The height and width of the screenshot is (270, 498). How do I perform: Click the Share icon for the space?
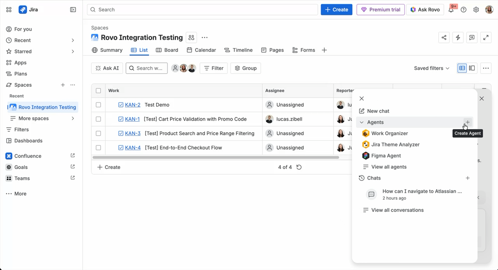(x=444, y=38)
